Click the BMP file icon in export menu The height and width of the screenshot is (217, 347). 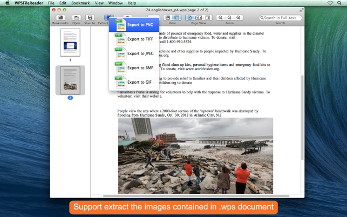pos(120,68)
